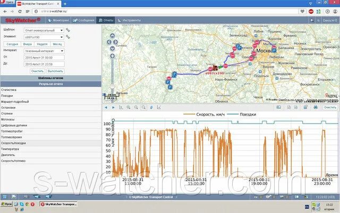Select the Скорость/поездки report row
340x213 pixels.
(51, 143)
